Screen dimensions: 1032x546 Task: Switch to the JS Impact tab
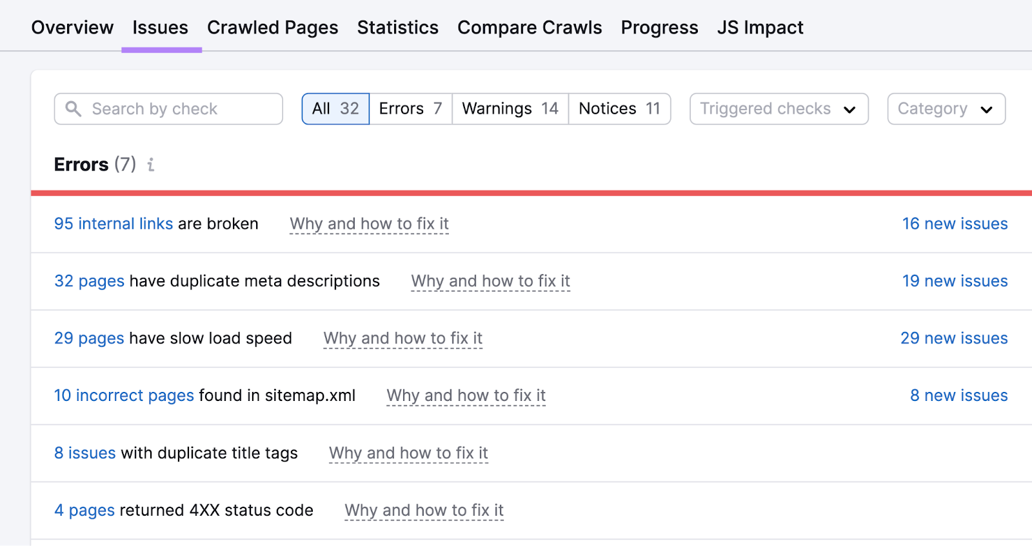760,27
